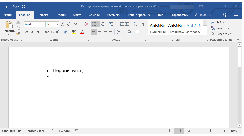Open the font name dropdown for Arial
Screen dimensions: 244x136
pos(44,24)
